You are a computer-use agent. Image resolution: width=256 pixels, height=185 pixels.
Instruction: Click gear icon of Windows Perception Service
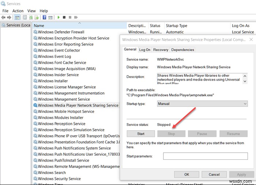pos(35,123)
